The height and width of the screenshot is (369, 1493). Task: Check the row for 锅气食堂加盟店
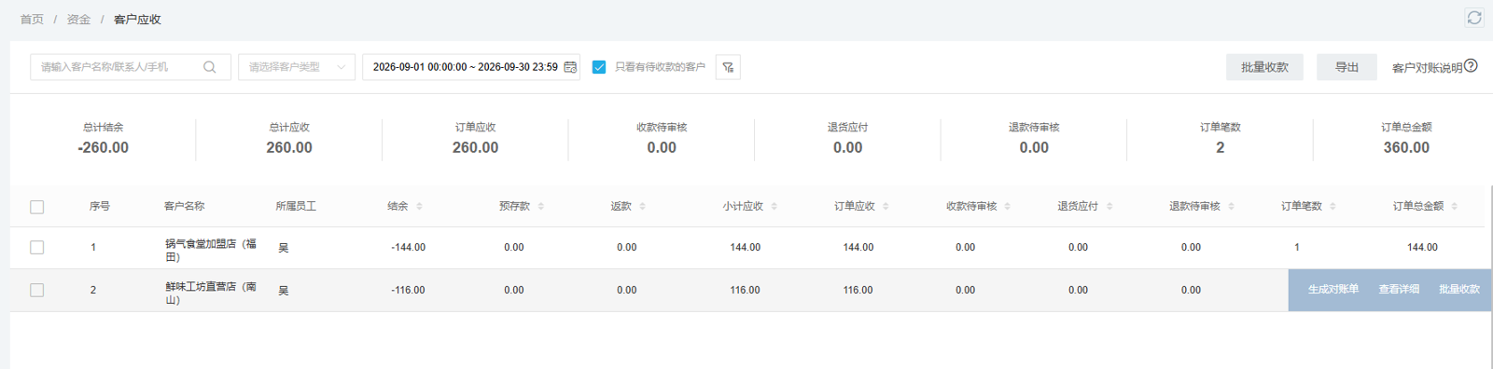pyautogui.click(x=37, y=248)
